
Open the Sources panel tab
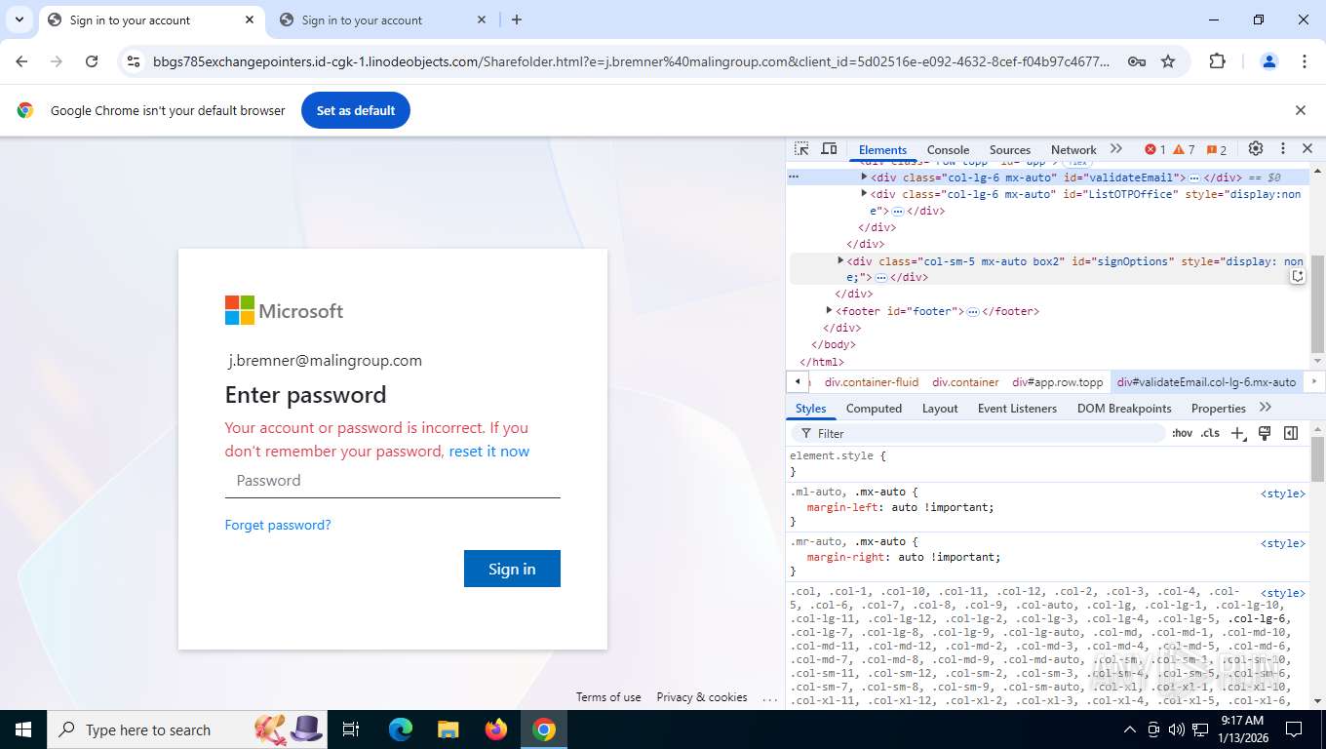(x=1010, y=150)
